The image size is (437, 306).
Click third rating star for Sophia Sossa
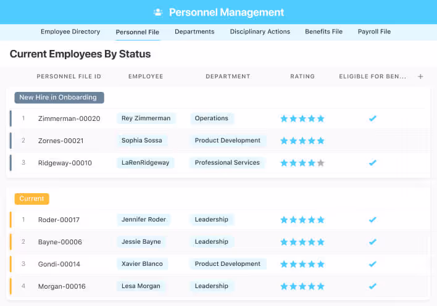point(302,141)
